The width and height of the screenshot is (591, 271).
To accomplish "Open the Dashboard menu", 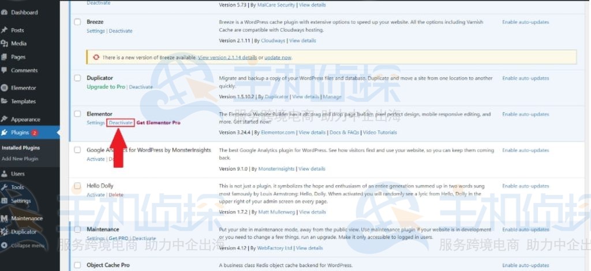I will tap(24, 13).
